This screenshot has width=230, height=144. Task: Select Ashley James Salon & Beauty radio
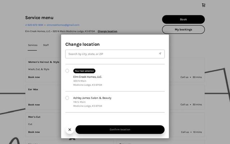(67, 98)
